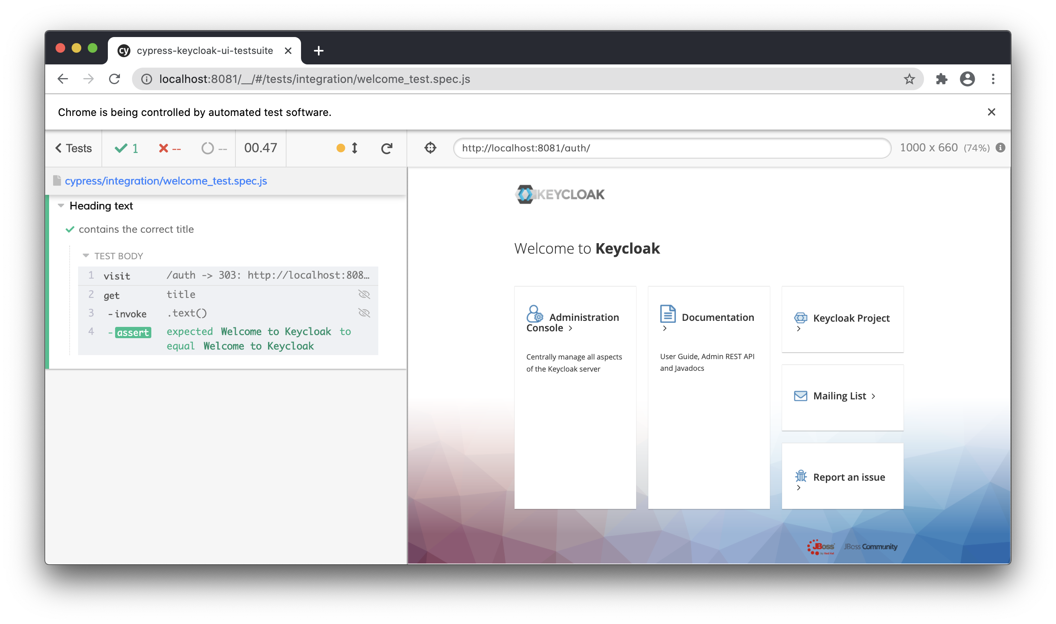Screen dimensions: 1056x624
Task: Reload the Chrome page
Action: coord(114,79)
